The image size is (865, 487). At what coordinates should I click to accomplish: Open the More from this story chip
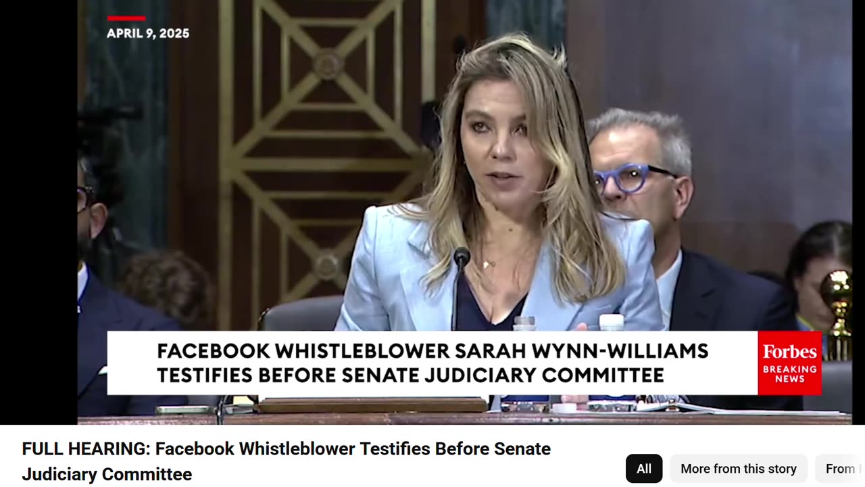coord(739,469)
